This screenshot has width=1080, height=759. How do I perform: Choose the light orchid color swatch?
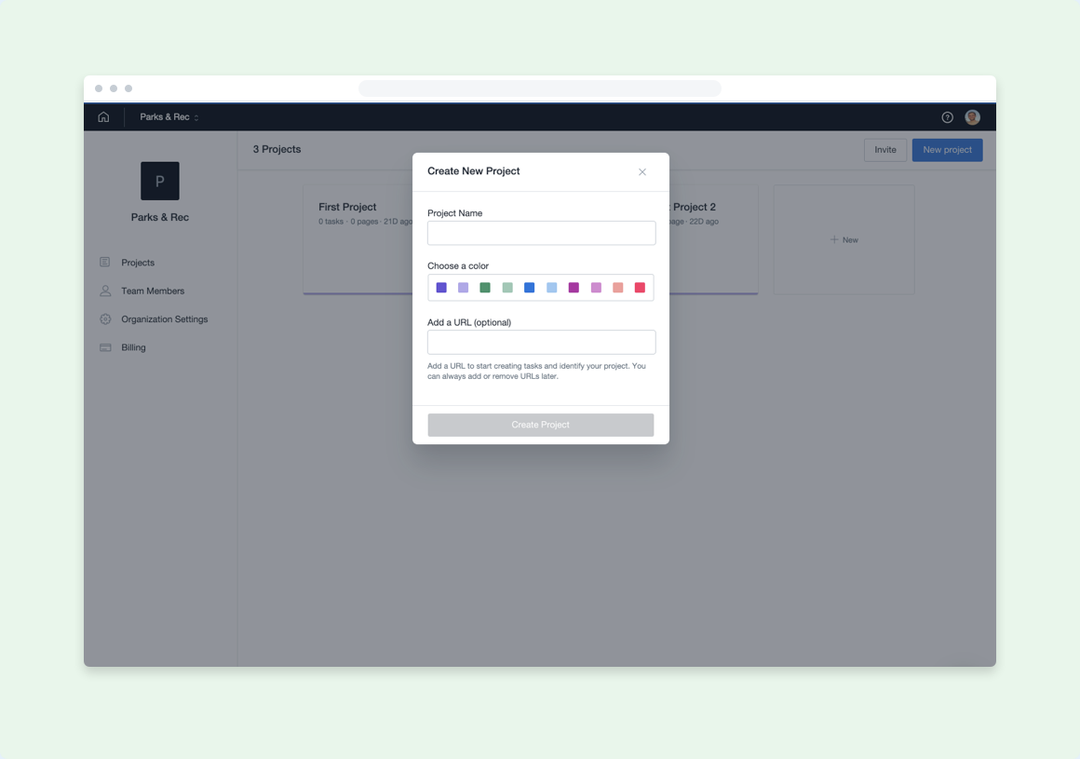596,288
